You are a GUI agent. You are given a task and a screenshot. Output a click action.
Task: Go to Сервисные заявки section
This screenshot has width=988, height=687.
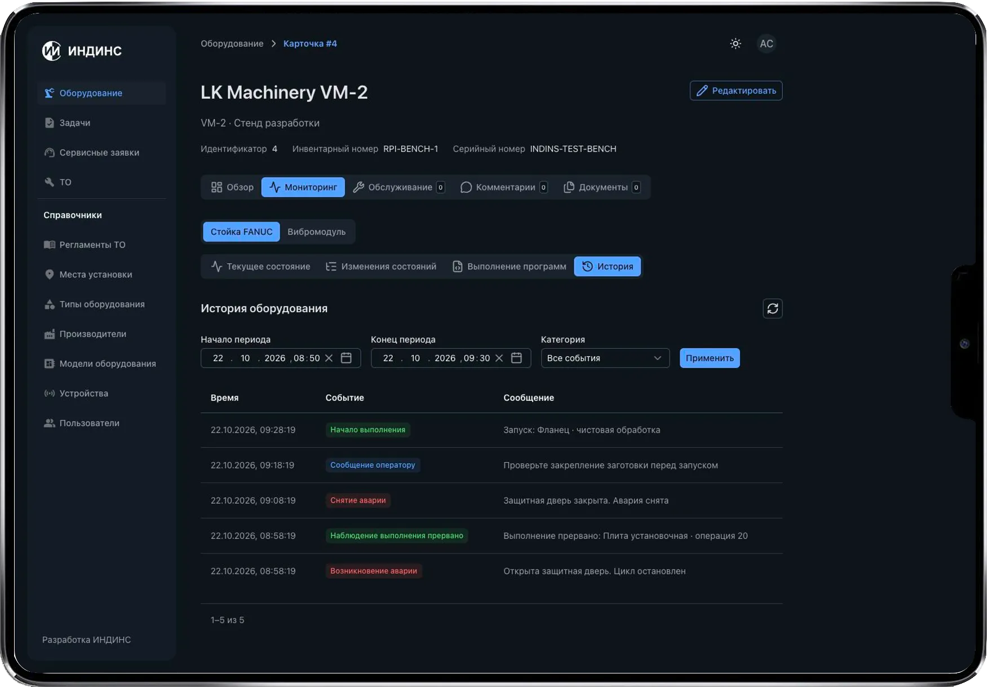coord(101,153)
